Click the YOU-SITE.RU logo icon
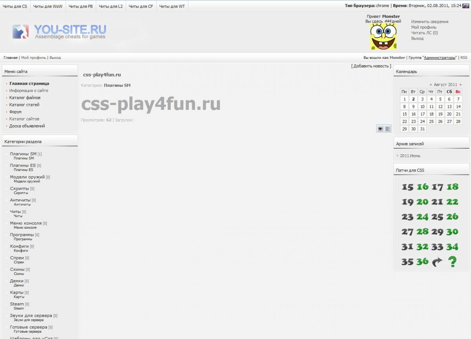The height and width of the screenshot is (339, 471). [x=20, y=31]
